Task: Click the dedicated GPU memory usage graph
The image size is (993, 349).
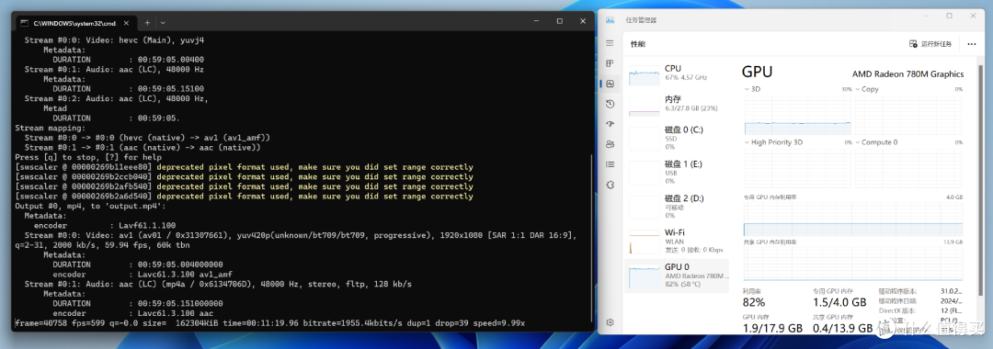Action: coord(853,220)
